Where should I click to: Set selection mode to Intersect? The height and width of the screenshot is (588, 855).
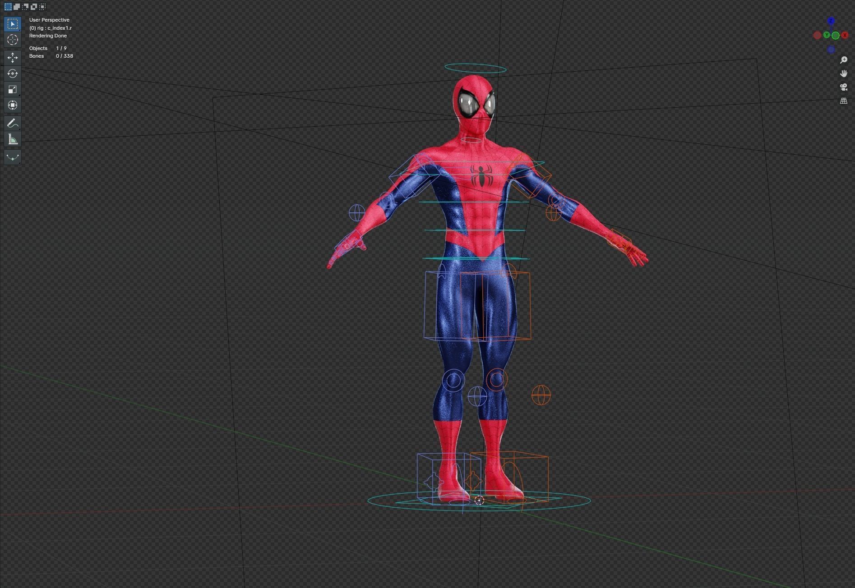click(x=42, y=7)
